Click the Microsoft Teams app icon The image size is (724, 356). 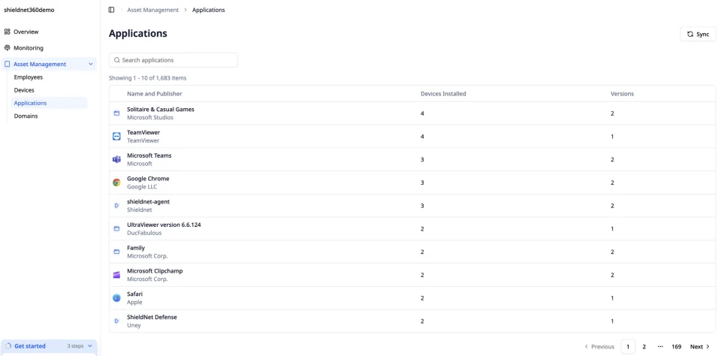point(117,159)
